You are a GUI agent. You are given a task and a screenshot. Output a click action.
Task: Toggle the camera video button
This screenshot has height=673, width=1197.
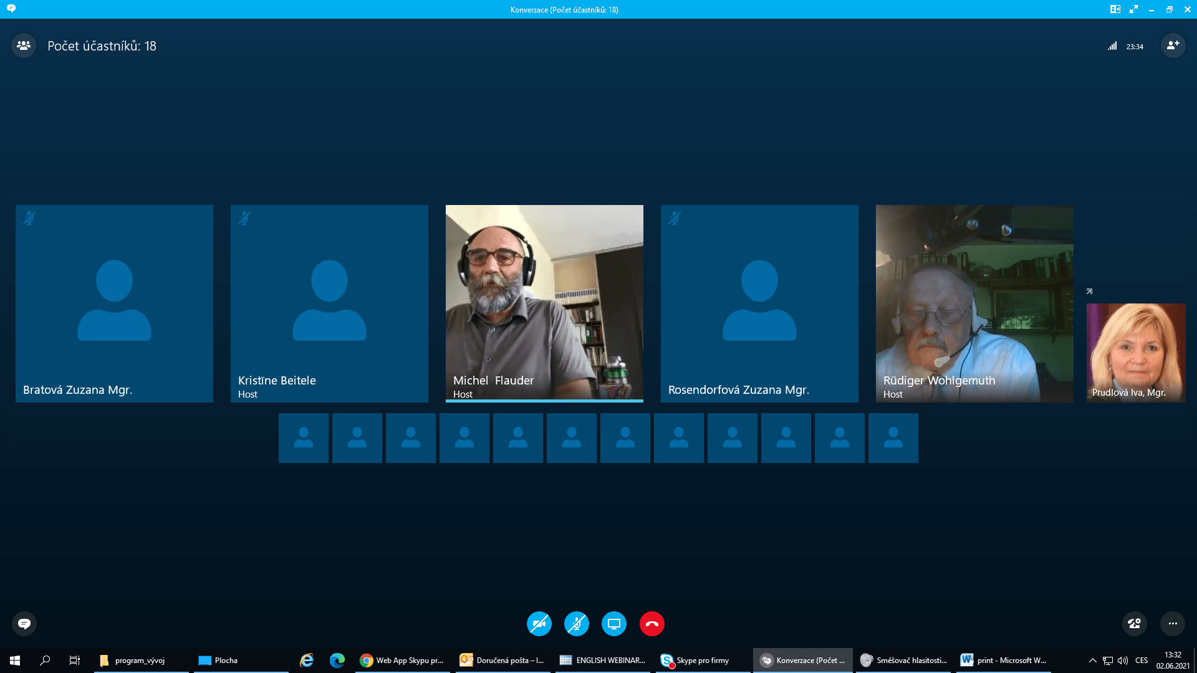[x=539, y=624]
